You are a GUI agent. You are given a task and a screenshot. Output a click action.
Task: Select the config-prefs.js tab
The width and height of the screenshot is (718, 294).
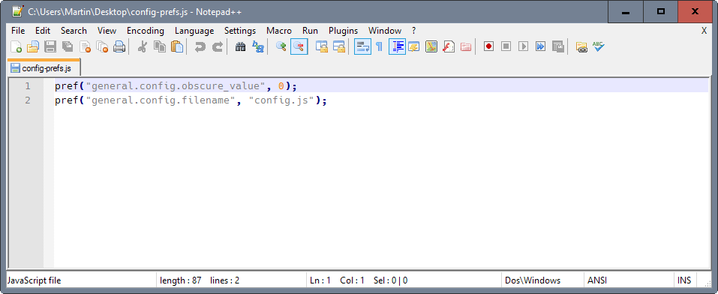click(x=44, y=68)
